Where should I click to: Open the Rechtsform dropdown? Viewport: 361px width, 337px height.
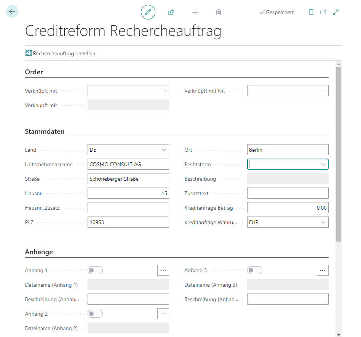[x=323, y=164]
